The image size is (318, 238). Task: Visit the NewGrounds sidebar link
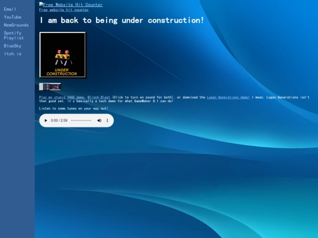[x=16, y=25]
